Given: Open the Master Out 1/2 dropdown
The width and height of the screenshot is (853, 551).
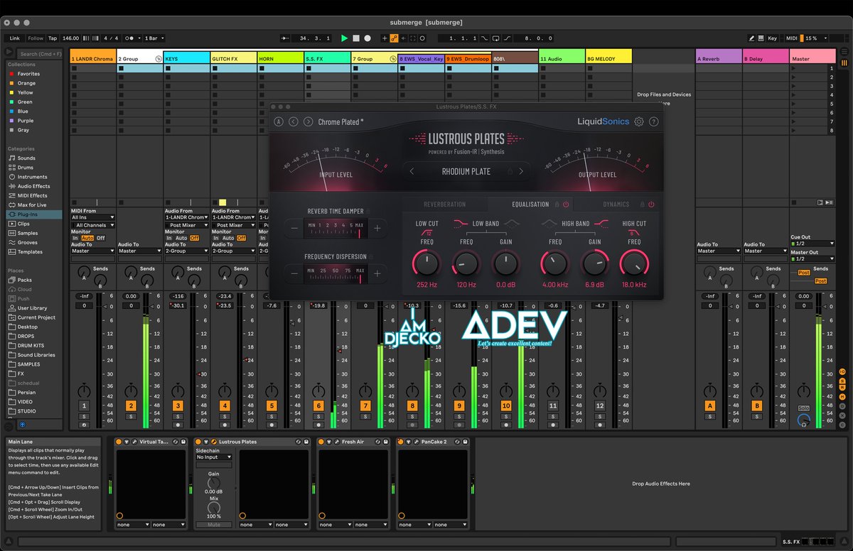Looking at the screenshot, I should (x=812, y=258).
